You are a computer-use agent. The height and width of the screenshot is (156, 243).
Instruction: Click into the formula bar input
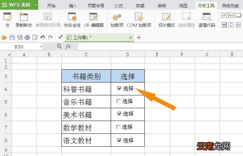(160, 46)
